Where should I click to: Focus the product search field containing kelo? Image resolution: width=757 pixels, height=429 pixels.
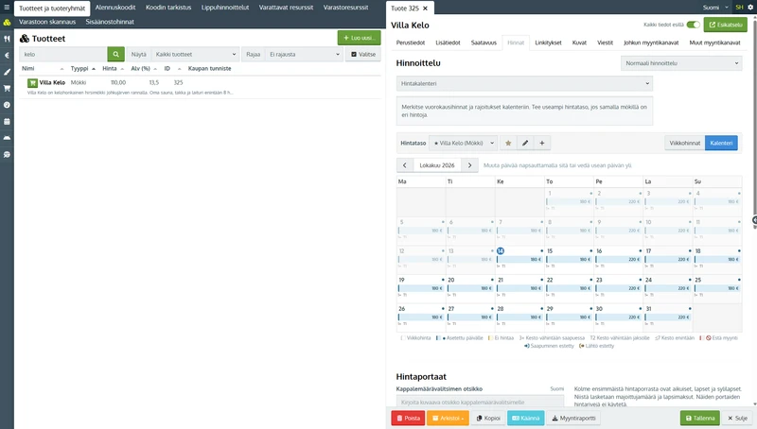63,55
